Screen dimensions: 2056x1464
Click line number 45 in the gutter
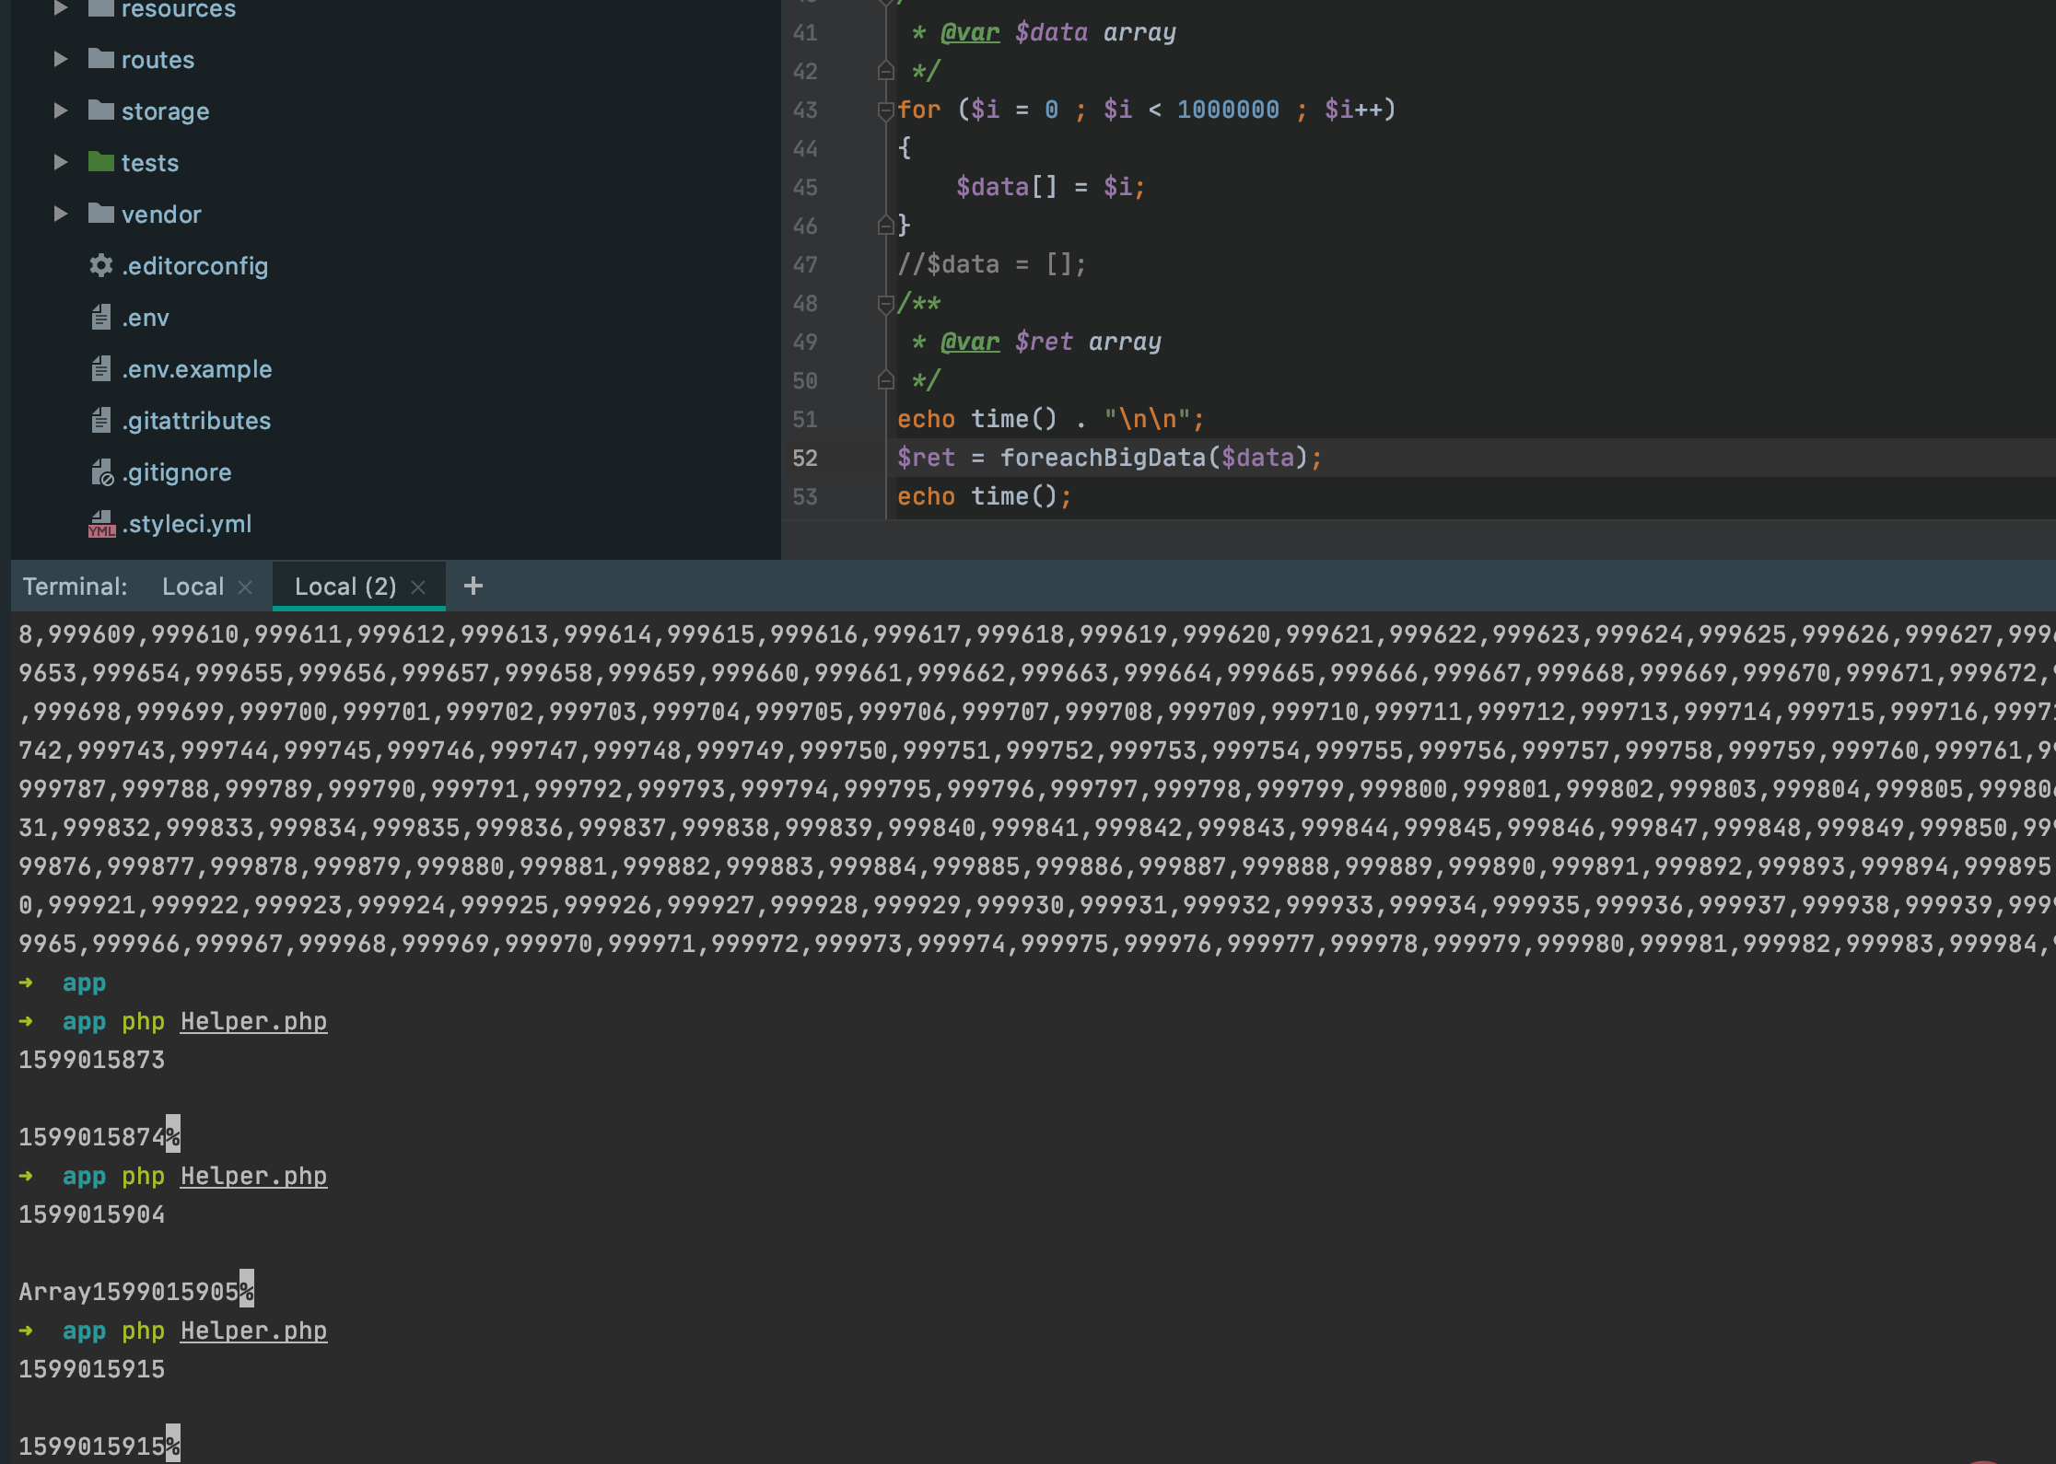pos(805,188)
